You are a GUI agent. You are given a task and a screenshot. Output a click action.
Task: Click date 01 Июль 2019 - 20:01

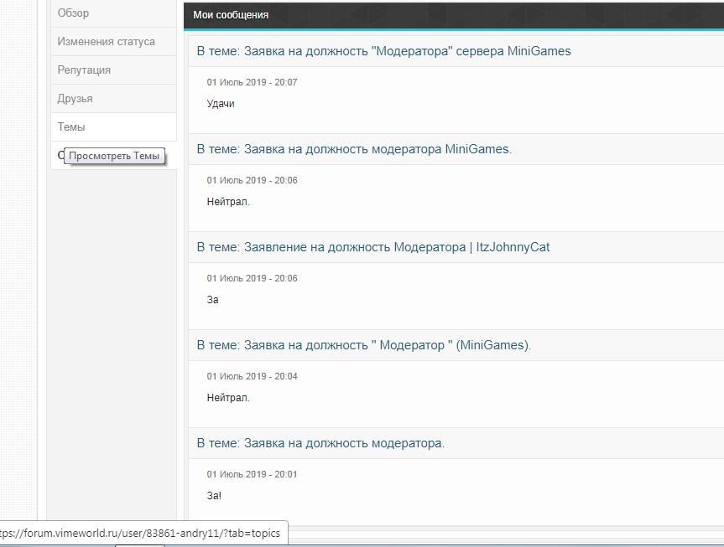253,475
